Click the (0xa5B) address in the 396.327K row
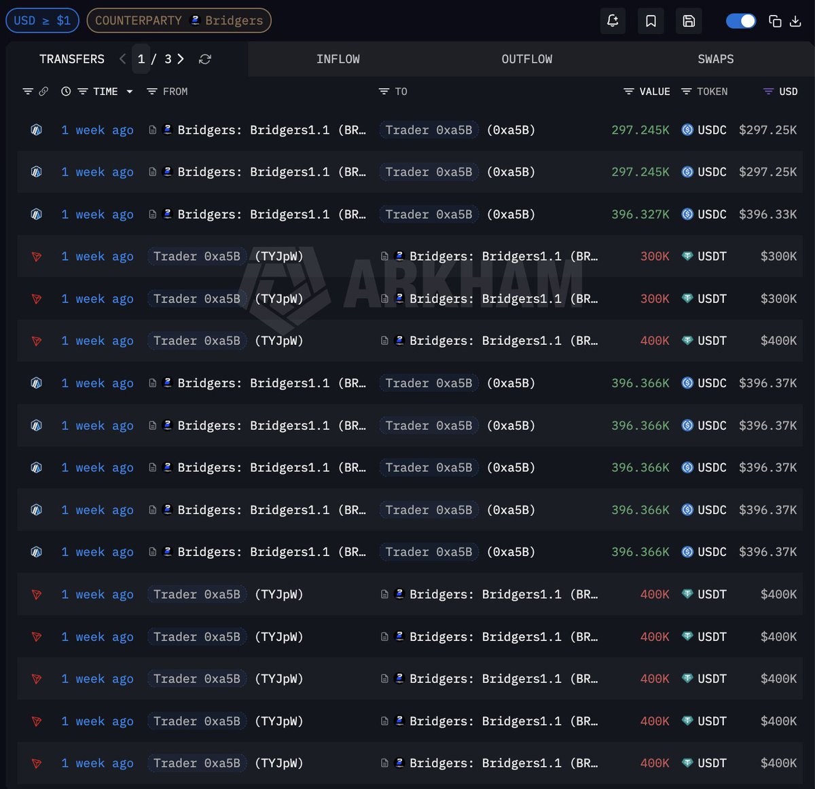 point(511,215)
